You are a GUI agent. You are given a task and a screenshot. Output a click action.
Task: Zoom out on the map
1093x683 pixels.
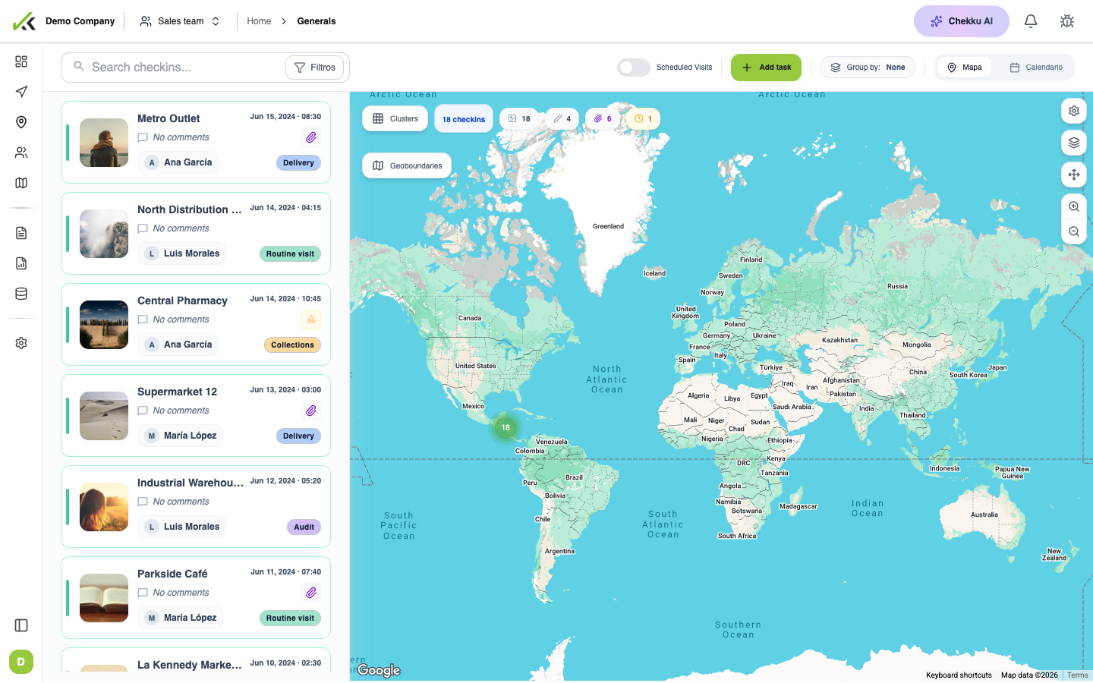click(x=1074, y=231)
